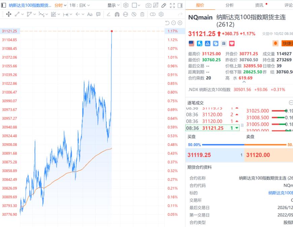Image resolution: width=293 pixels, height=227 pixels.
Task: Select the wave pattern drawing tool
Action: [x=41, y=14]
